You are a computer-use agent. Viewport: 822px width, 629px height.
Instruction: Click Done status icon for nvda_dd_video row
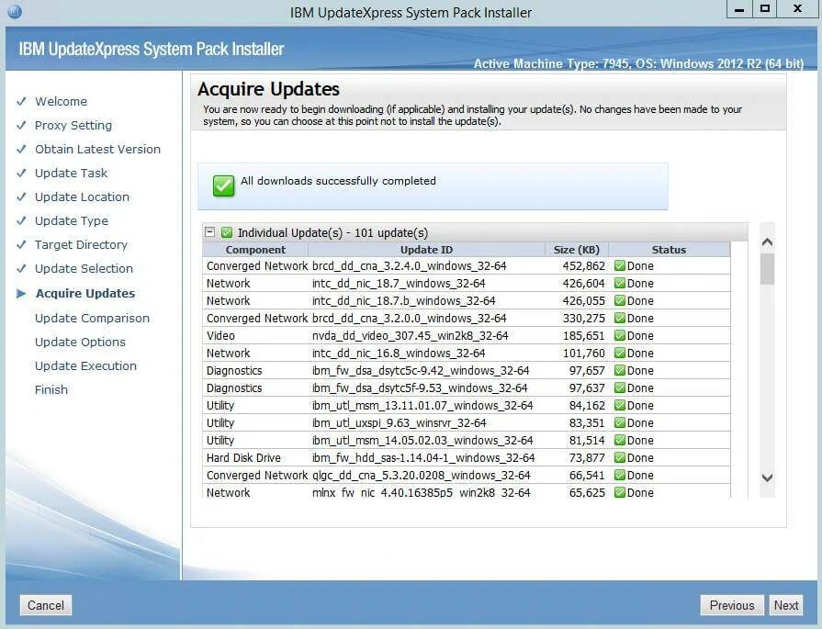tap(620, 335)
